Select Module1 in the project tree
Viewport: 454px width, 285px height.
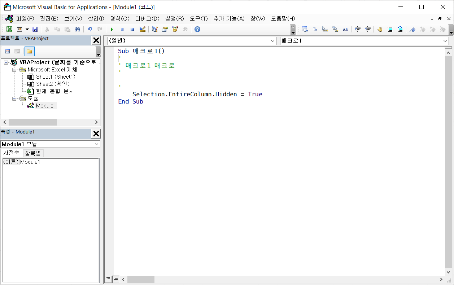pyautogui.click(x=46, y=106)
